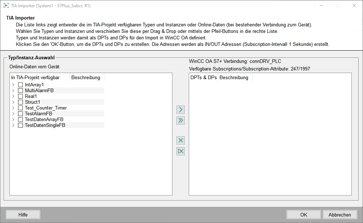This screenshot has width=363, height=223.
Task: Expand the Real1 tree node
Action: point(13,96)
